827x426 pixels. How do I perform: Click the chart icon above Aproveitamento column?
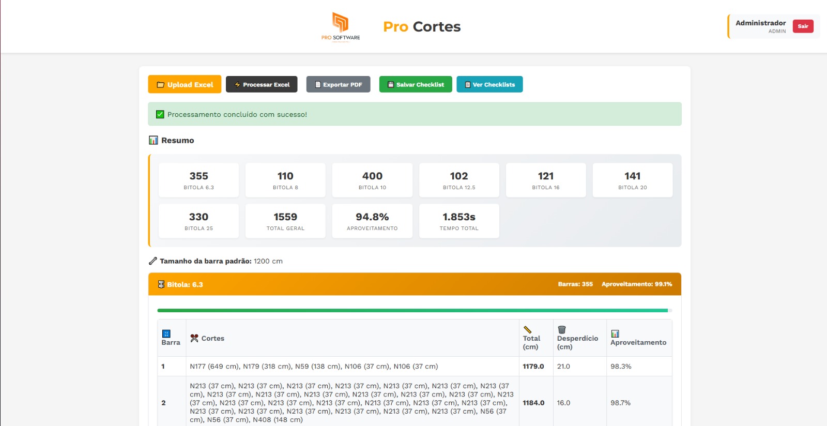pyautogui.click(x=615, y=334)
